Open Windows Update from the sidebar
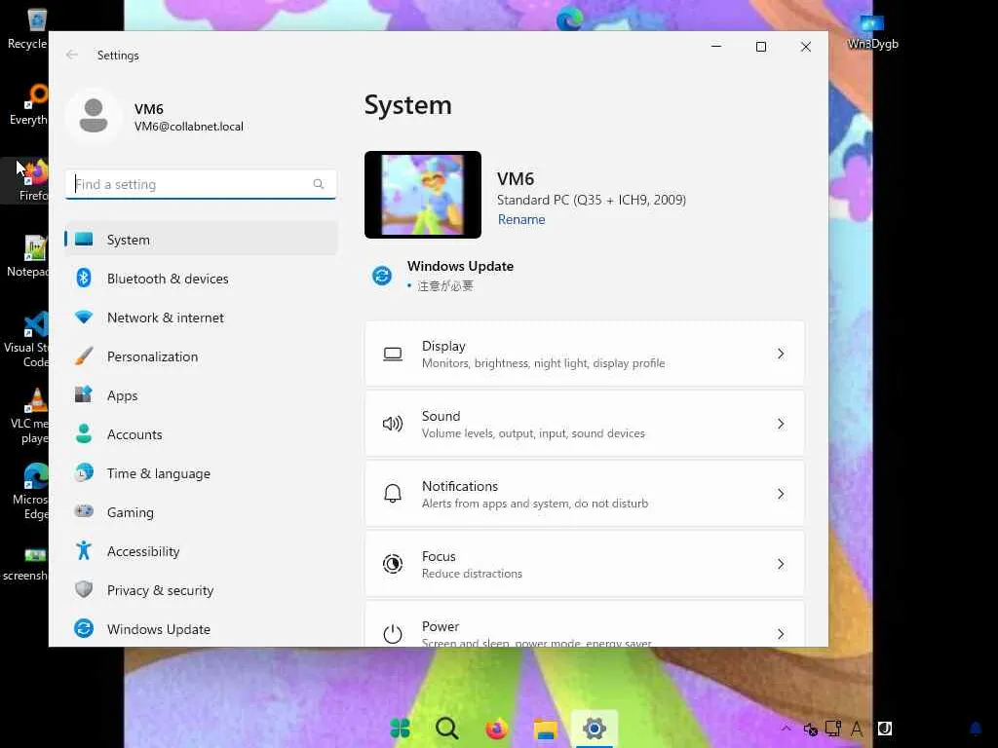This screenshot has width=998, height=748. pyautogui.click(x=201, y=629)
